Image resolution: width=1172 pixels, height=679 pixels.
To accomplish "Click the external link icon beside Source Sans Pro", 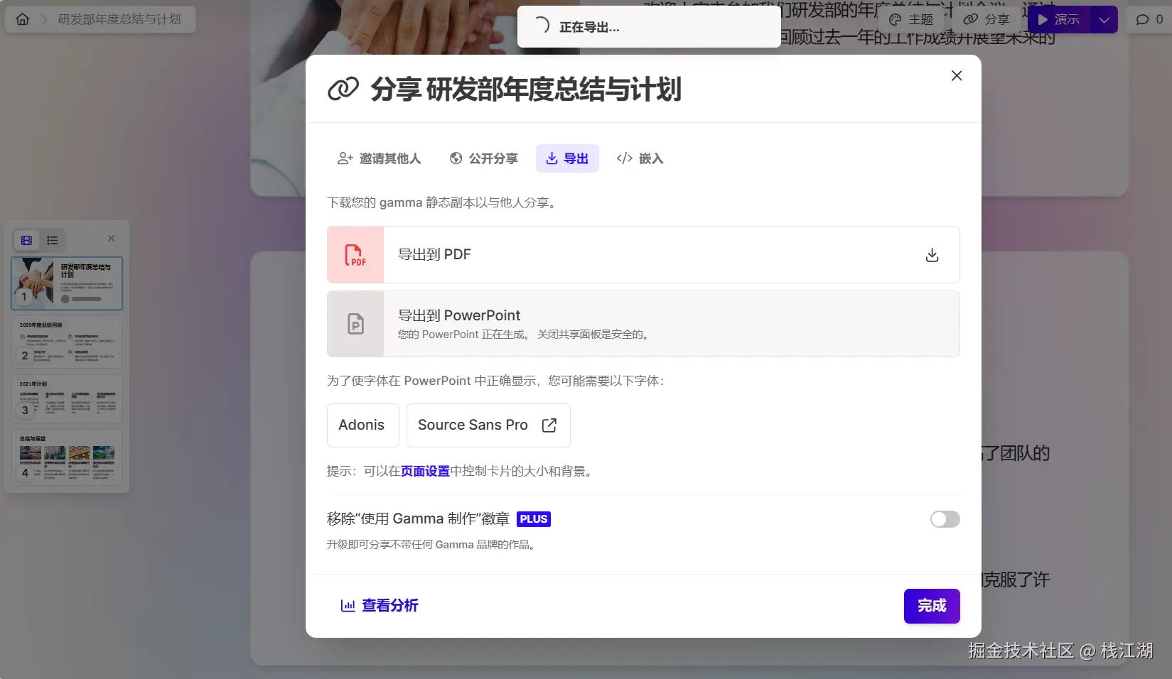I will point(549,425).
